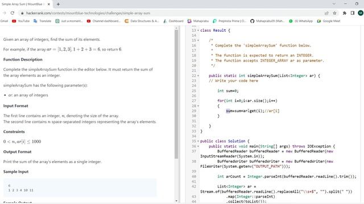This screenshot has width=364, height=204.
Task: Open a new browser tab
Action: 58,4
